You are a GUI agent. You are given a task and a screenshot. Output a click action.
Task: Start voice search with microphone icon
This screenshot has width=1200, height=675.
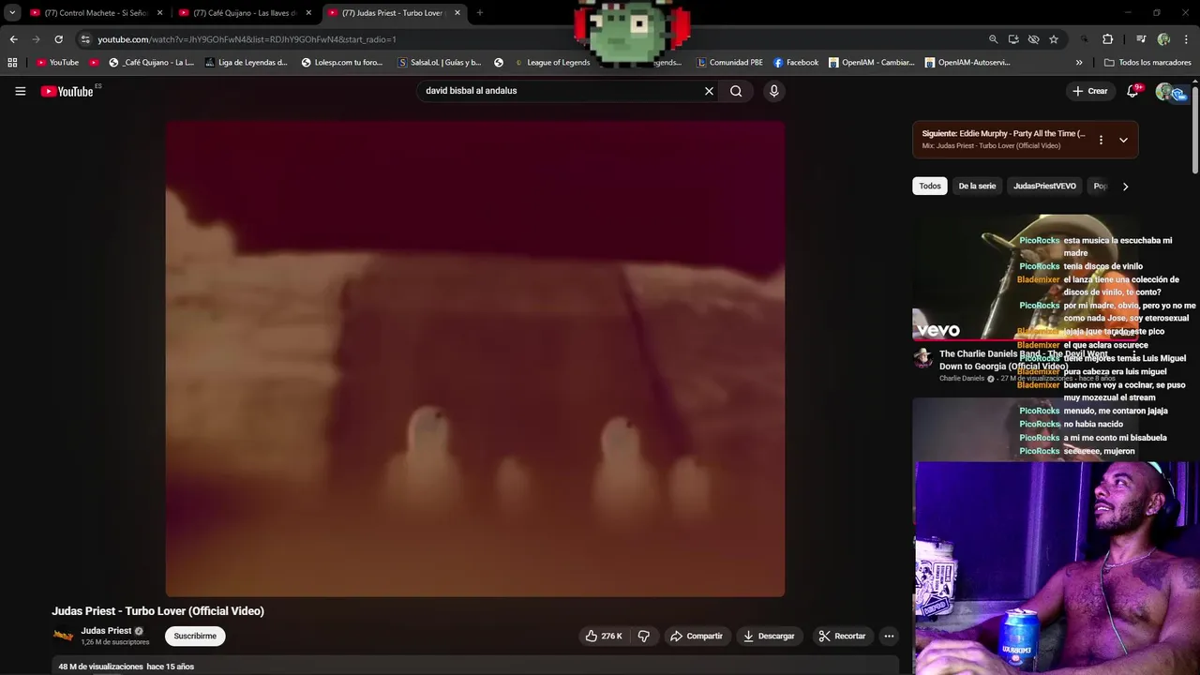click(x=773, y=91)
